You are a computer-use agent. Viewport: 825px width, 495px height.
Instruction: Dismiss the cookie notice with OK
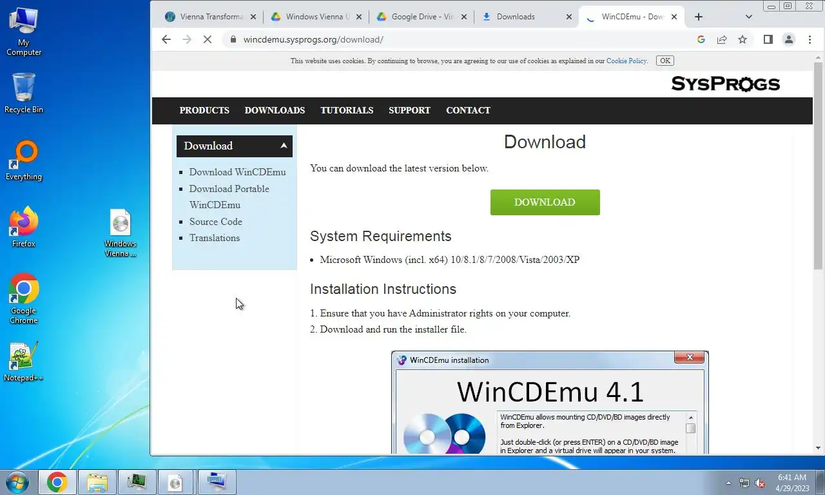tap(665, 61)
